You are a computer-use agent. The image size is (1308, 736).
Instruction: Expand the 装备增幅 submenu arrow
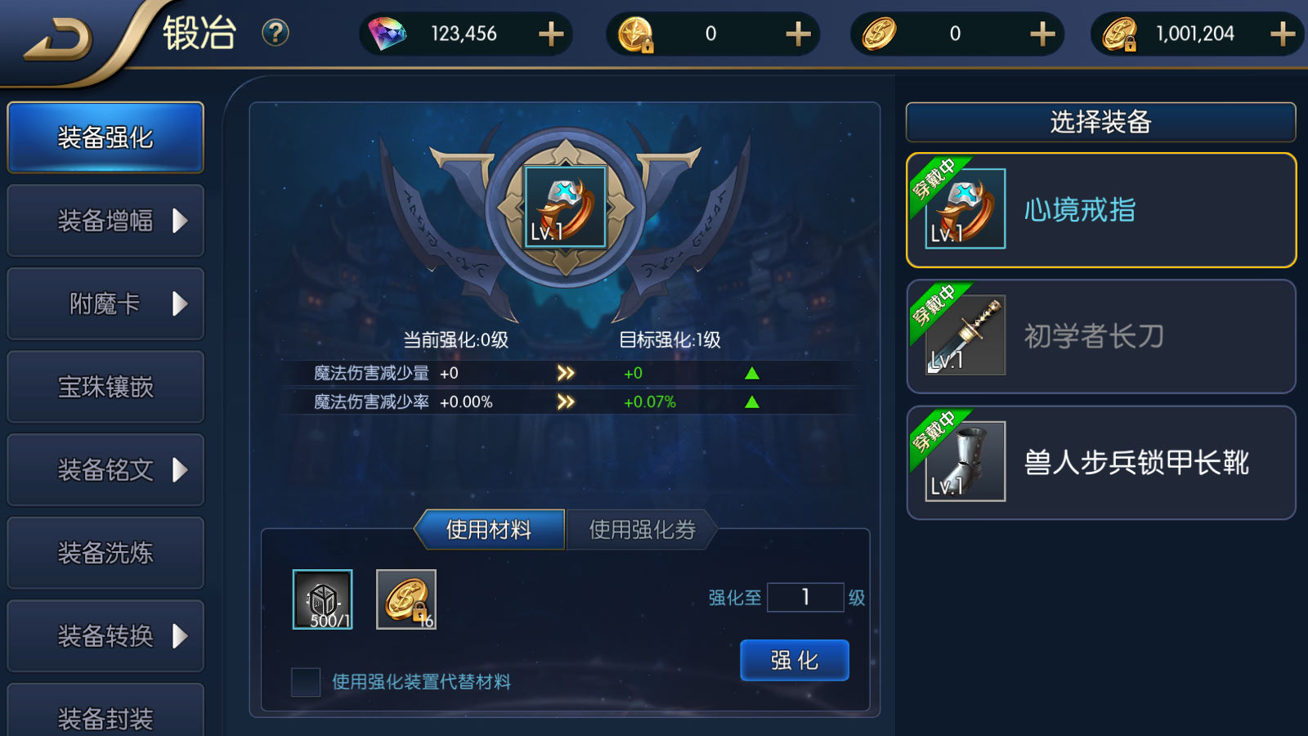click(181, 221)
